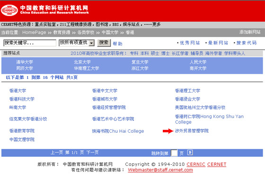Open 优秀网站 link

click(x=190, y=43)
